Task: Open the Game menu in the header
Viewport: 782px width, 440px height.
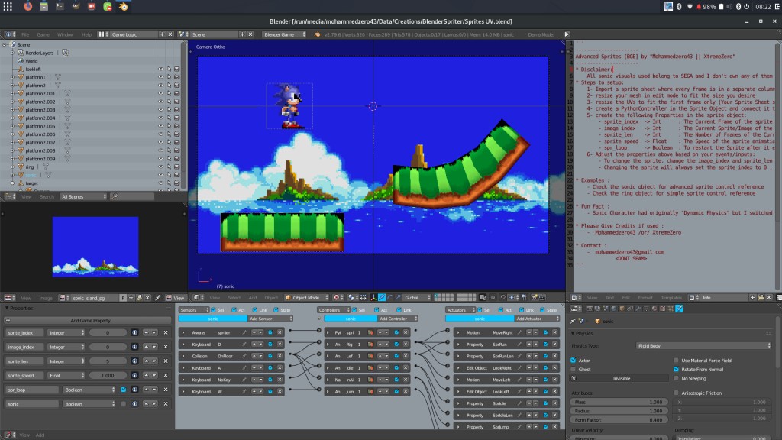Action: click(x=43, y=34)
